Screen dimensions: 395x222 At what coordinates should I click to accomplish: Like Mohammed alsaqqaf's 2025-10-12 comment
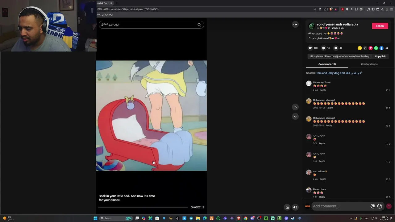[387, 108]
